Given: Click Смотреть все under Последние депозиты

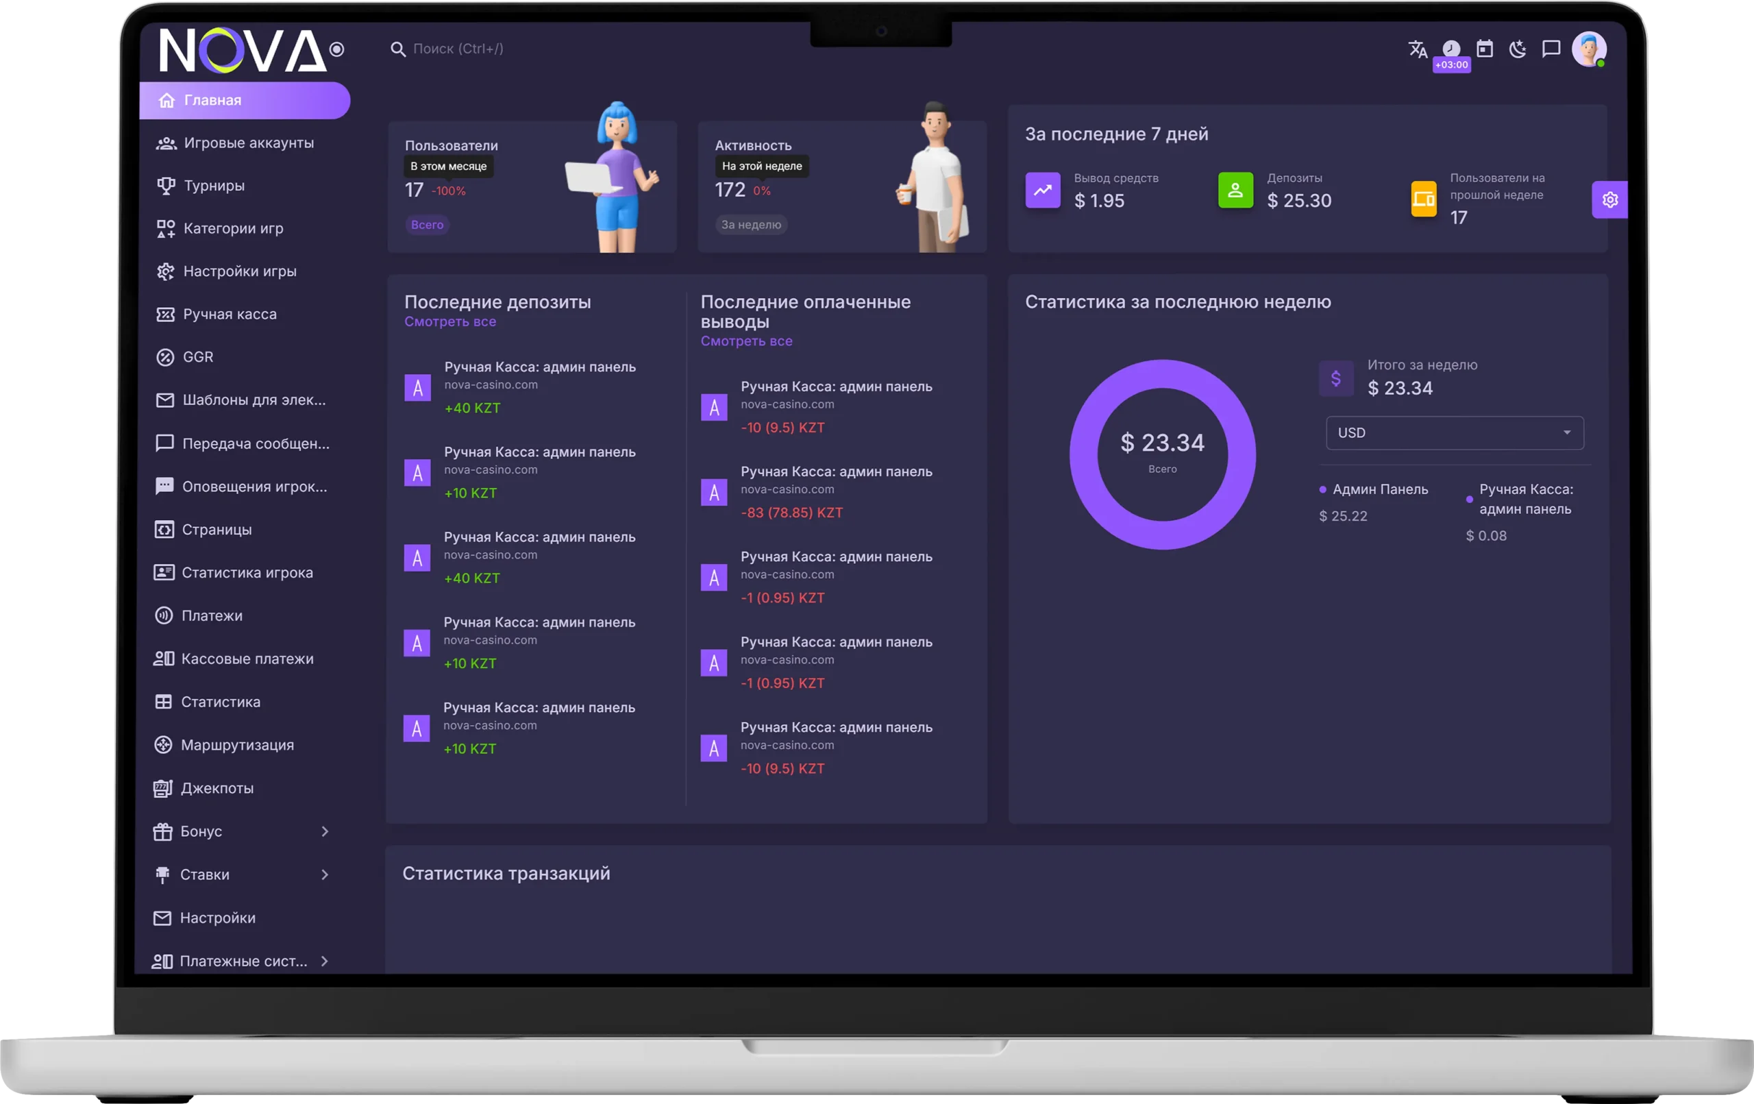Looking at the screenshot, I should pos(450,321).
